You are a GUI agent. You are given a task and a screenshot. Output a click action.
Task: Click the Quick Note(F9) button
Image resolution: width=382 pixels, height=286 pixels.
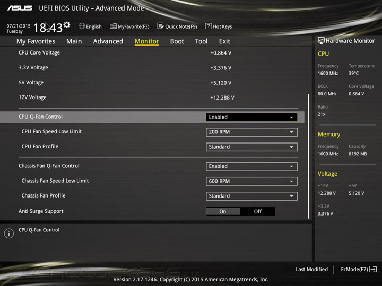coord(177,26)
